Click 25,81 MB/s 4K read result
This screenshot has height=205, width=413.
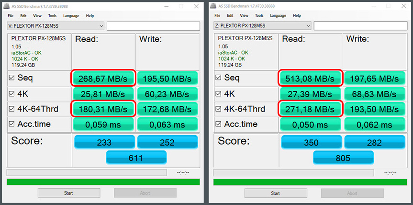coord(103,94)
